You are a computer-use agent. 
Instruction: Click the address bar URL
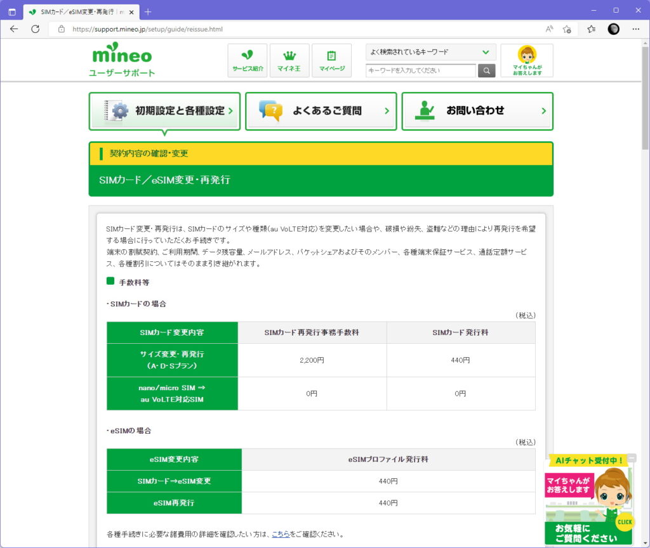pos(147,29)
